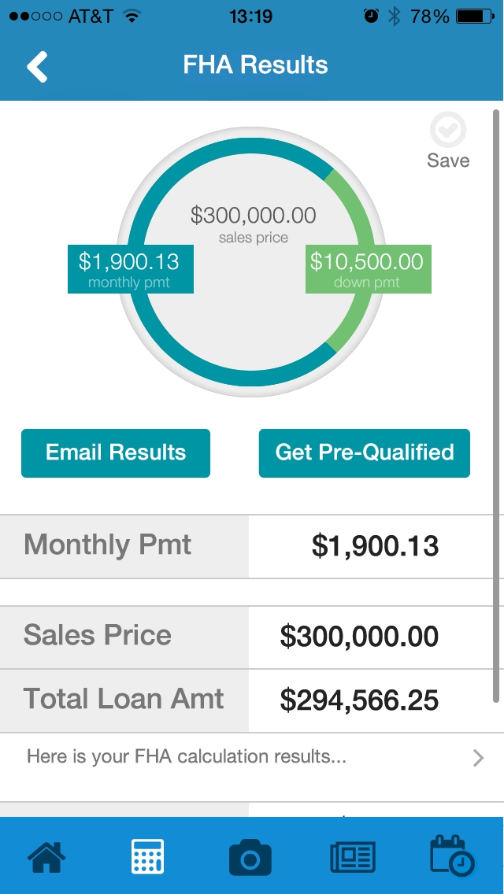Select the $1,900.13 monthly pmt label
Image resolution: width=504 pixels, height=894 pixels.
131,269
